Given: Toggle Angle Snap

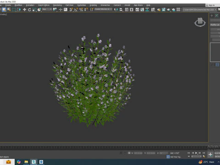Looking at the screenshot, I should 76,10.
